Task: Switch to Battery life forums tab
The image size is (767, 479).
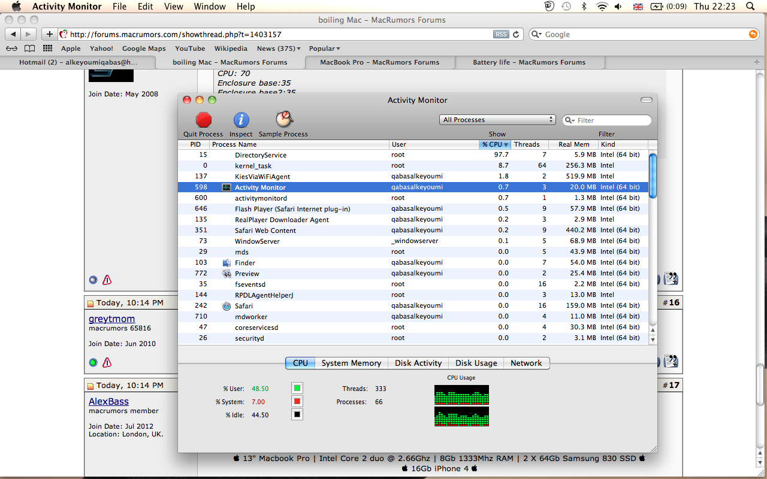Action: (x=529, y=62)
